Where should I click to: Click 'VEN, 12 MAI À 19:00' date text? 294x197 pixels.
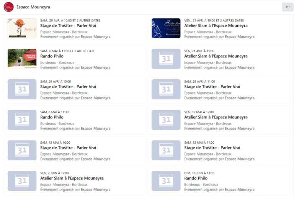pyautogui.click(x=199, y=112)
